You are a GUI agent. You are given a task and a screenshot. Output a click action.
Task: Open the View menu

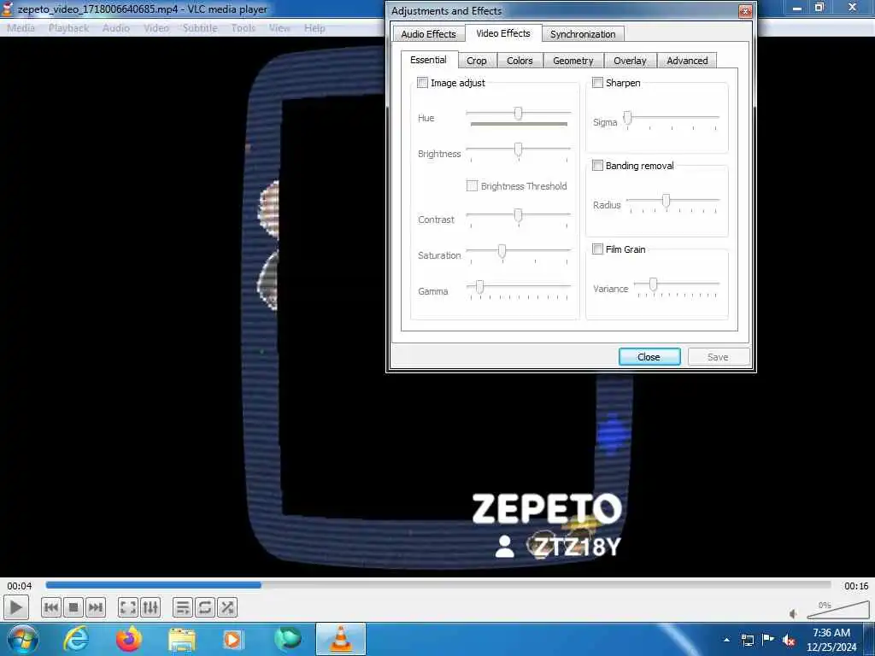click(x=279, y=28)
